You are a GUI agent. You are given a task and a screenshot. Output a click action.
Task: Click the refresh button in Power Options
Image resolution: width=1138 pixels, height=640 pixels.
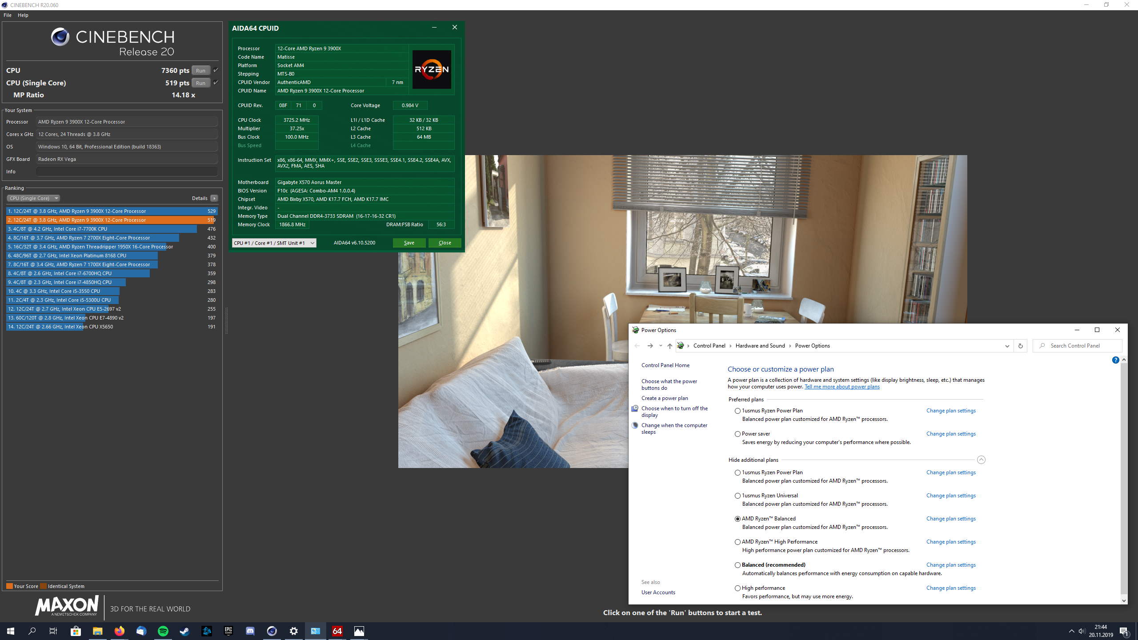click(x=1020, y=346)
